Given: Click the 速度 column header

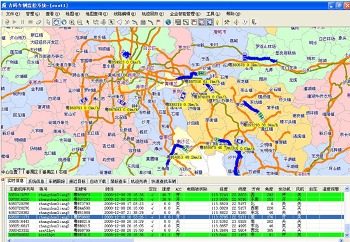Looking at the screenshot, I should (166, 189).
